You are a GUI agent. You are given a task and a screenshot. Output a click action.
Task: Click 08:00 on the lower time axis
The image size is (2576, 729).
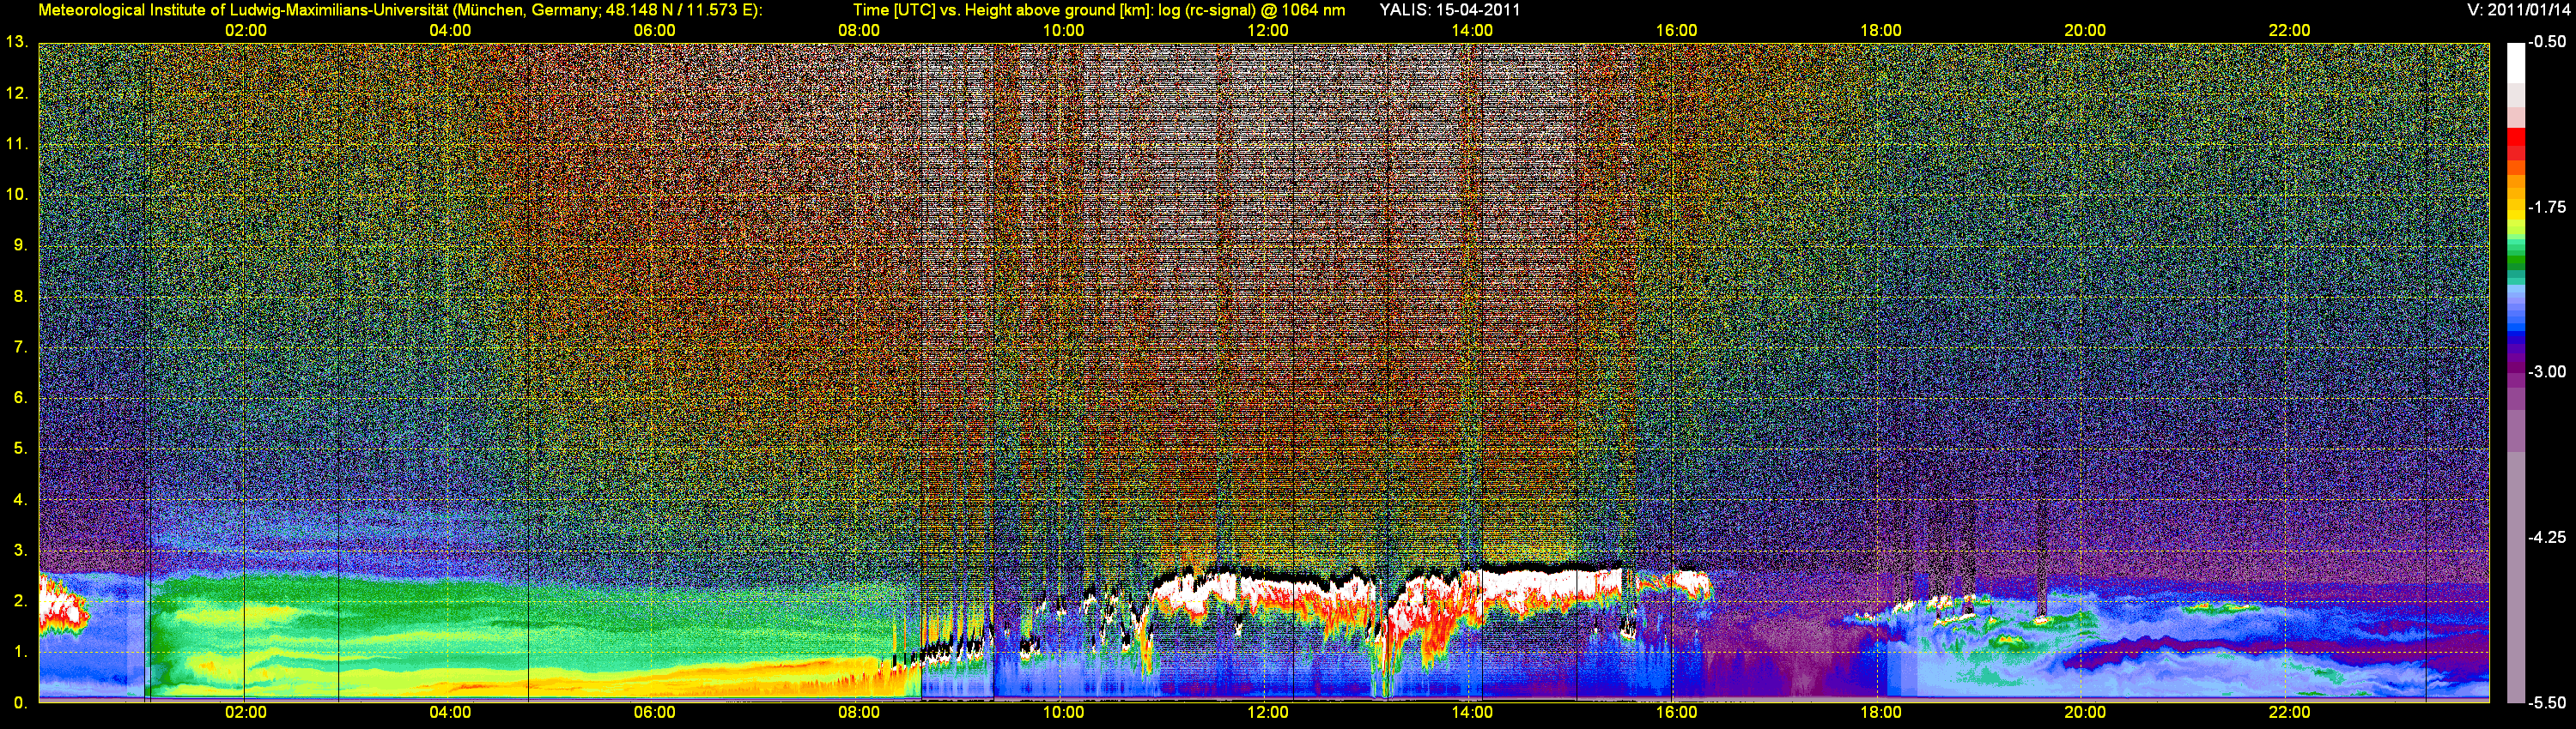pyautogui.click(x=859, y=712)
